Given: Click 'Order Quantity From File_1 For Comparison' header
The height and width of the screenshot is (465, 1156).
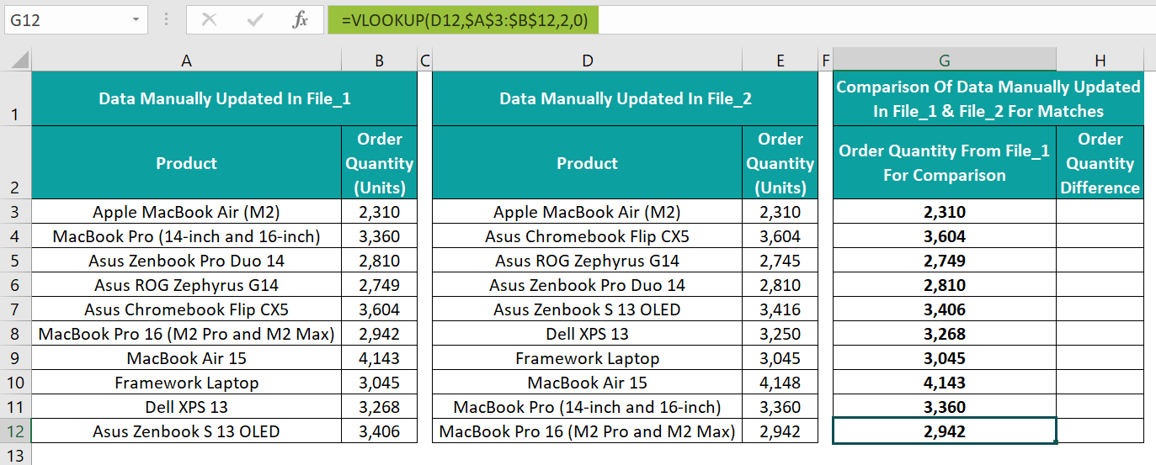Looking at the screenshot, I should tap(945, 163).
